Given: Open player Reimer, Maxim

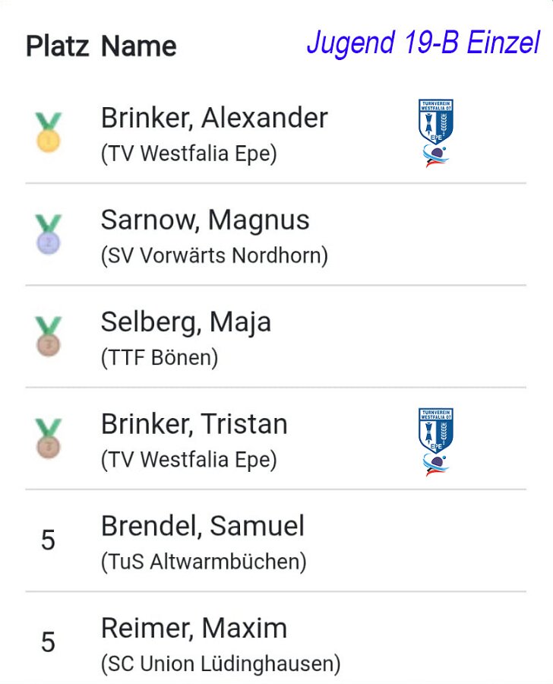Looking at the screenshot, I should coord(194,629).
